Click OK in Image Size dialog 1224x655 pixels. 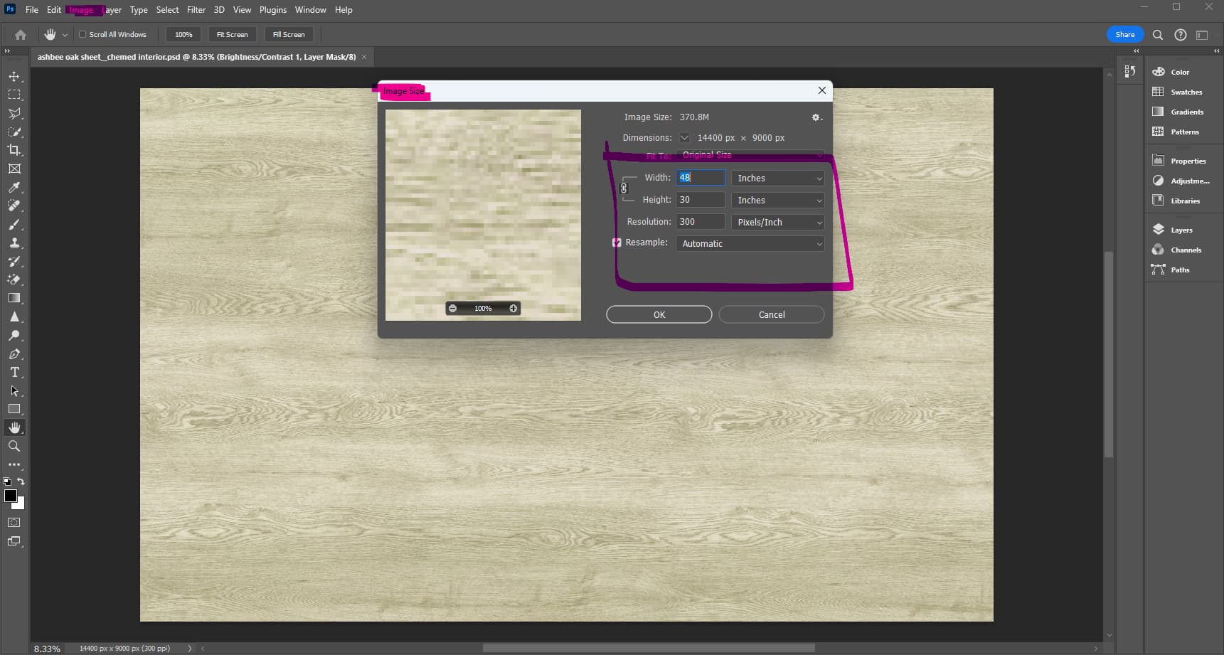pyautogui.click(x=659, y=314)
